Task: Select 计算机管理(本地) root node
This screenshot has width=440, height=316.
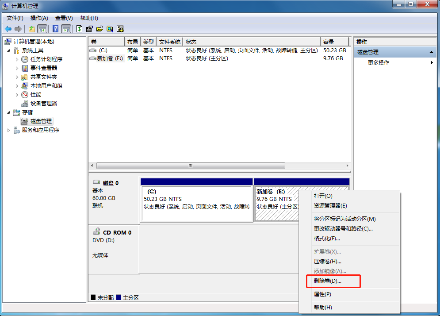Action: (x=34, y=42)
